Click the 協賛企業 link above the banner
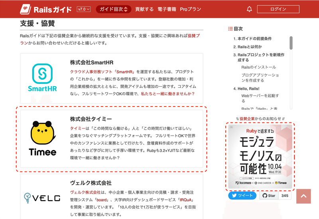319x219 pixels. click(x=247, y=118)
